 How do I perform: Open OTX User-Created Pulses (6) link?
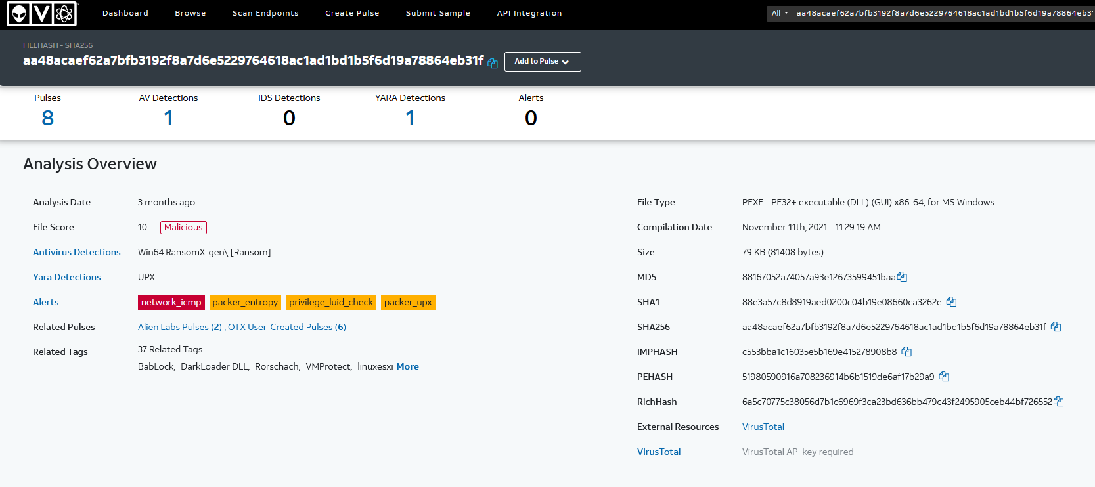click(287, 327)
